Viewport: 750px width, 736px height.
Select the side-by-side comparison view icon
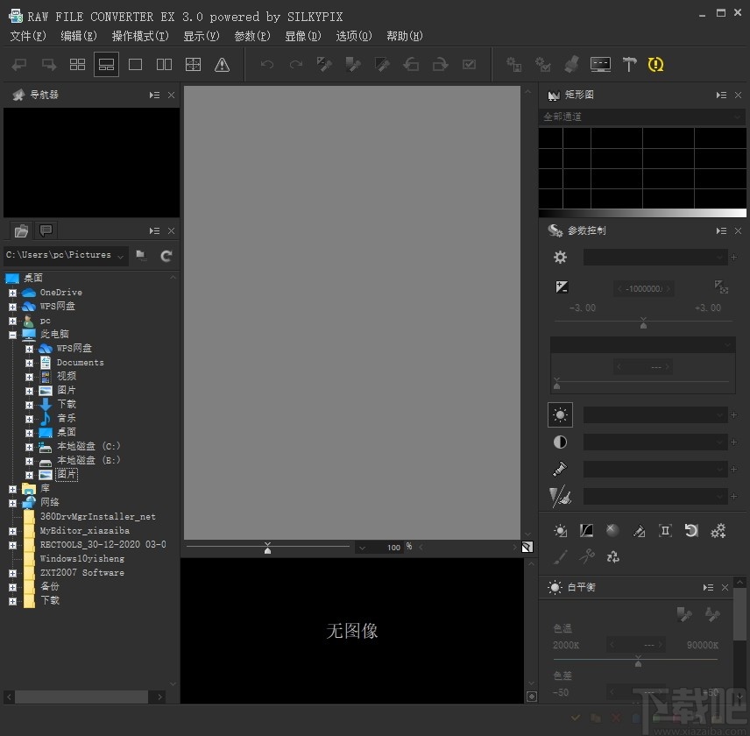coord(164,65)
